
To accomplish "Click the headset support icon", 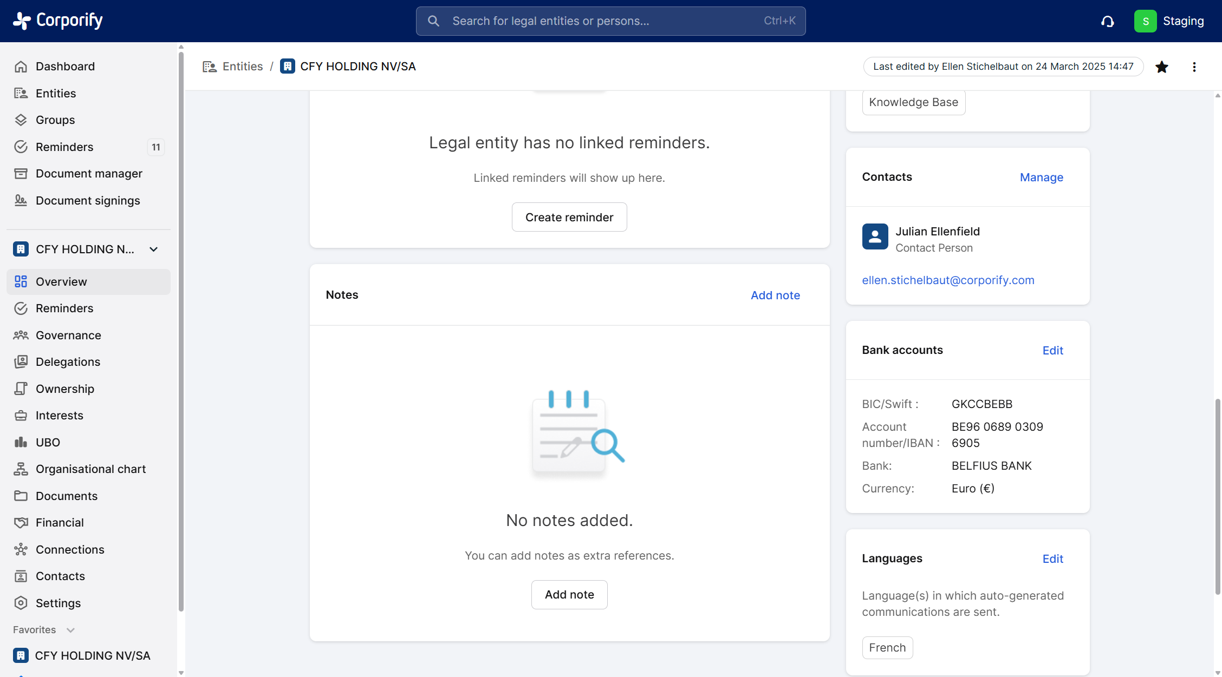I will (x=1107, y=21).
